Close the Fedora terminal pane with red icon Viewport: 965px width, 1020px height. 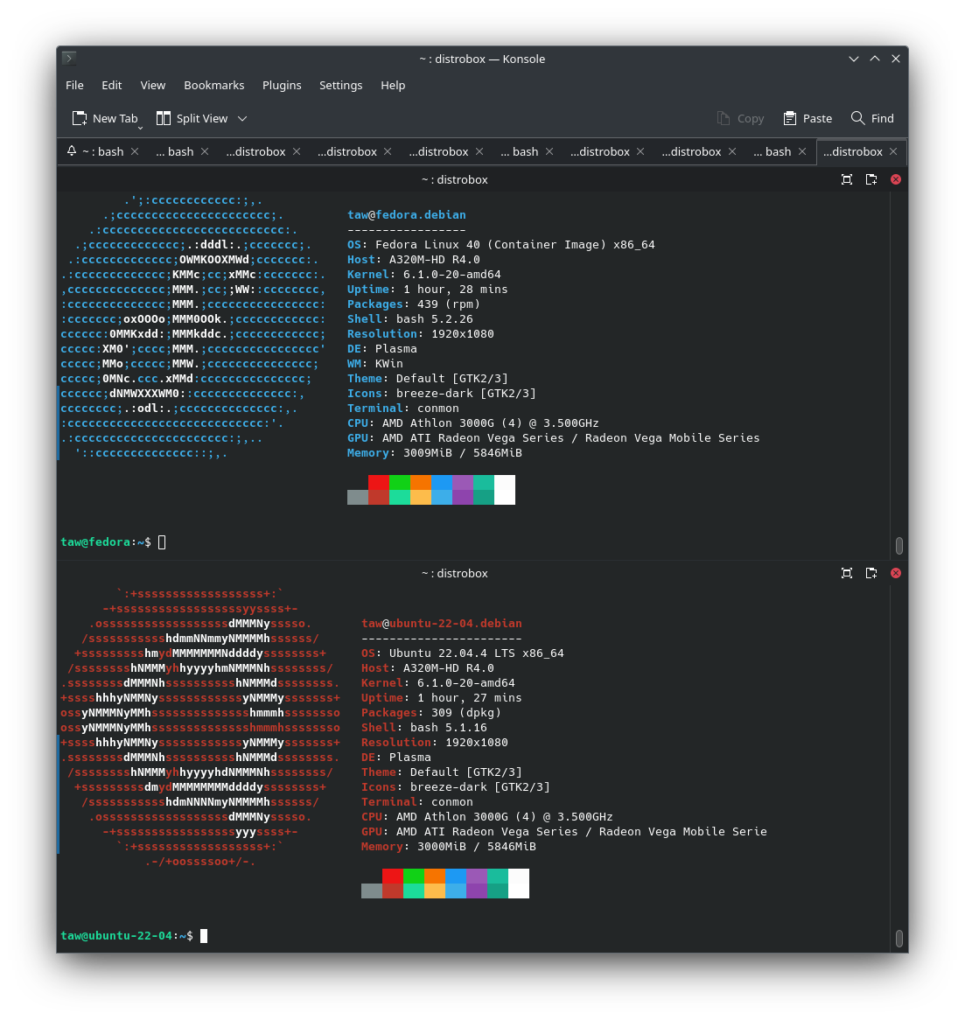pos(896,179)
